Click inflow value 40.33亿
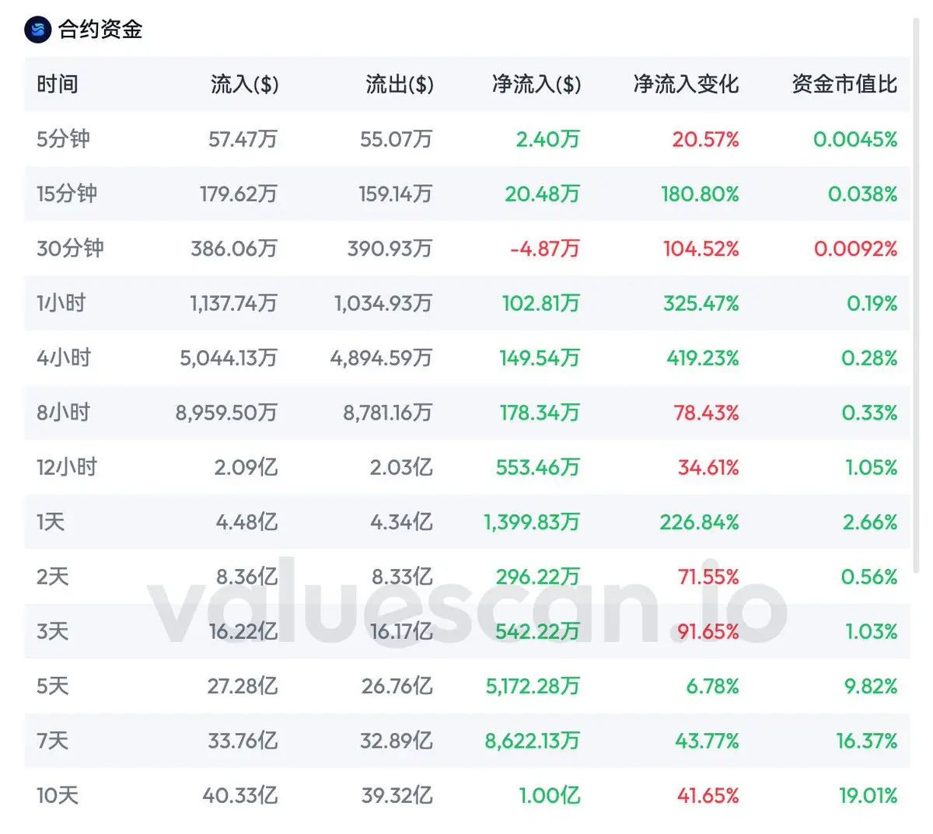 pos(239,795)
